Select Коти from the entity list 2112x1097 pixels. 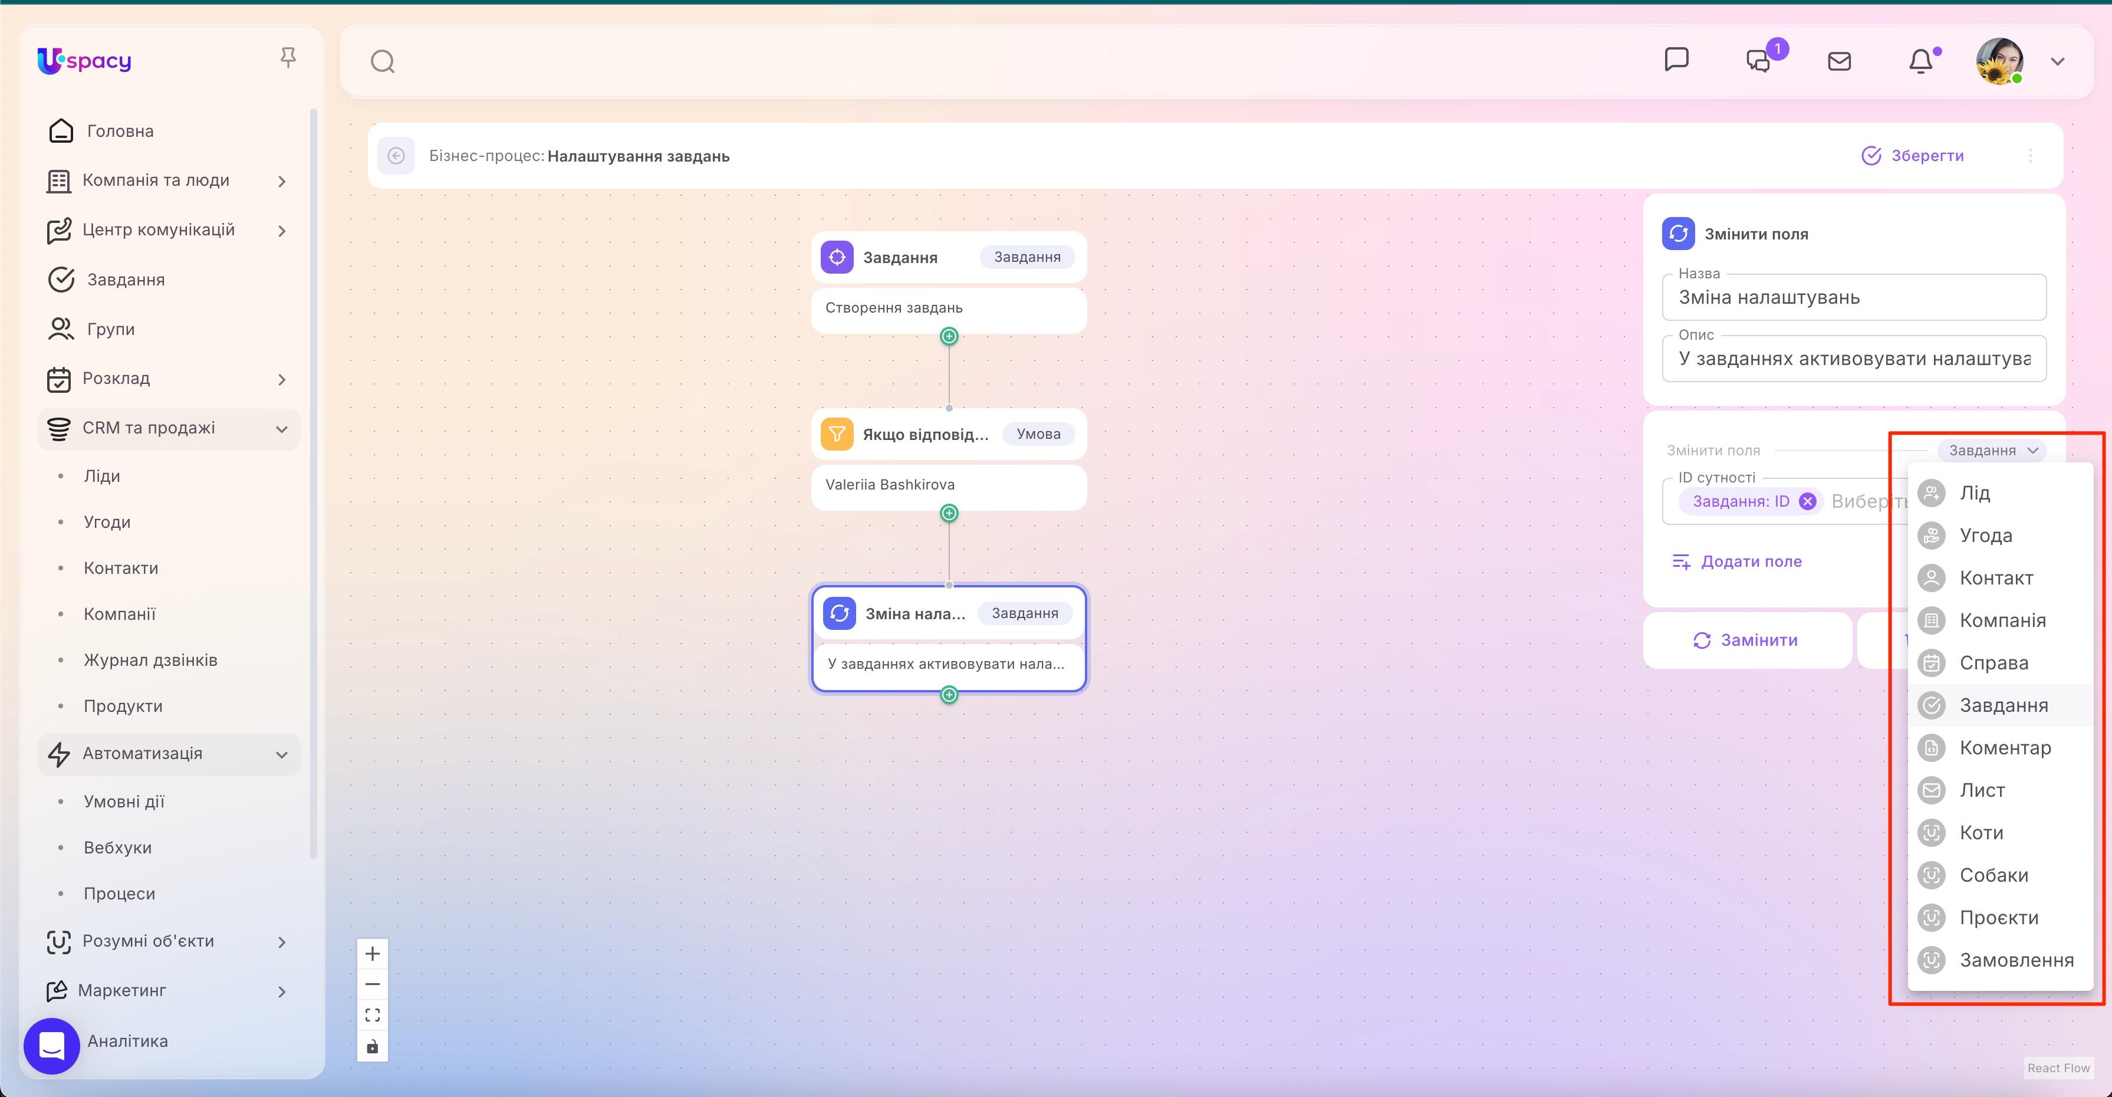[x=1982, y=832]
